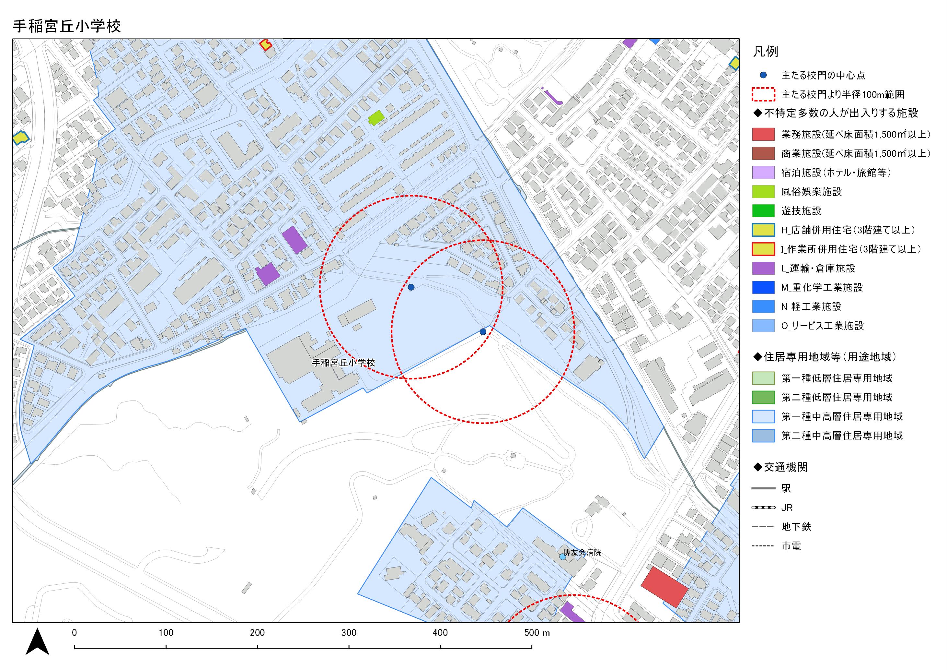This screenshot has width=947, height=670.
Task: Click the 主たる校門より半径100m範囲 label
Action: 843,95
